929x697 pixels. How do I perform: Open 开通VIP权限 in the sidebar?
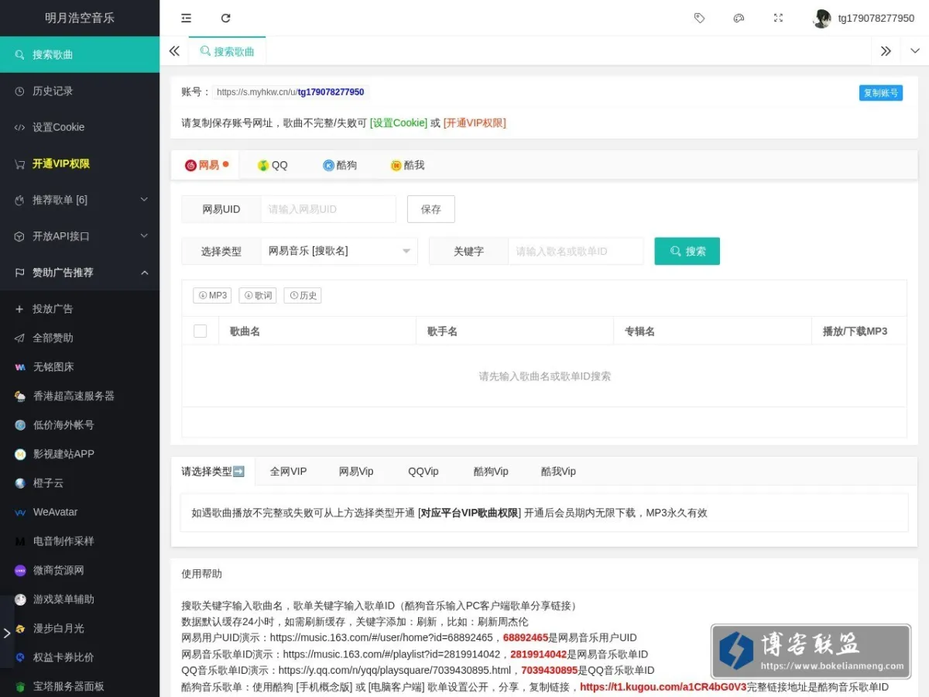point(80,163)
